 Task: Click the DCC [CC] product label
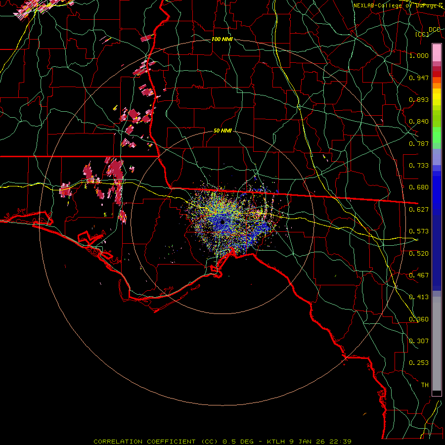(428, 32)
